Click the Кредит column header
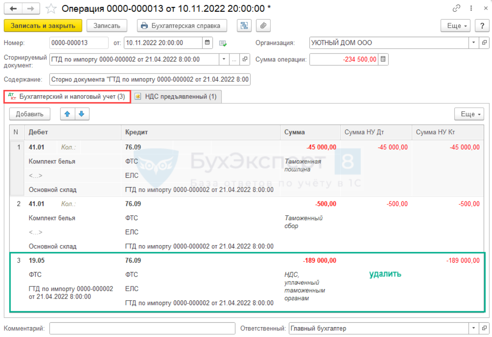 click(201, 132)
